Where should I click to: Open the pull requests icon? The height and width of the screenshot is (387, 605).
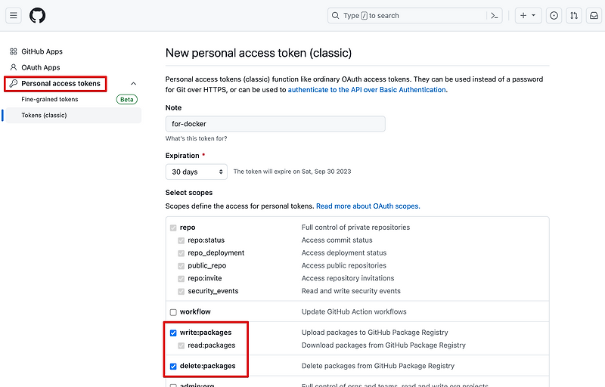click(575, 15)
